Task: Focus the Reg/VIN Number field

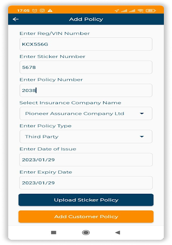Action: point(86,44)
